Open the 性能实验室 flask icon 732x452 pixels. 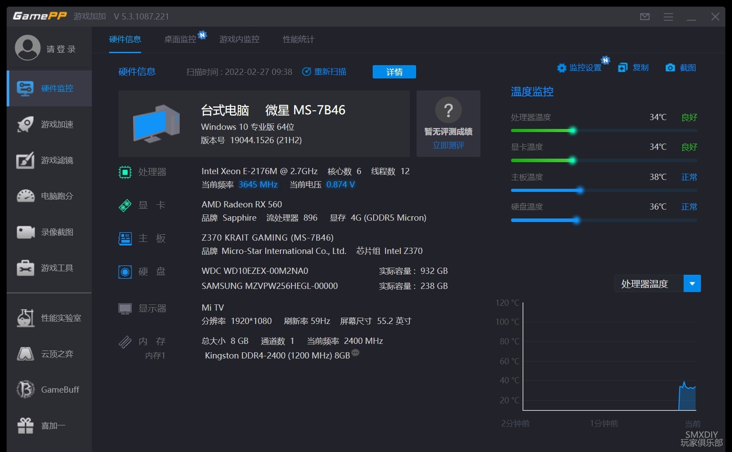pyautogui.click(x=25, y=318)
